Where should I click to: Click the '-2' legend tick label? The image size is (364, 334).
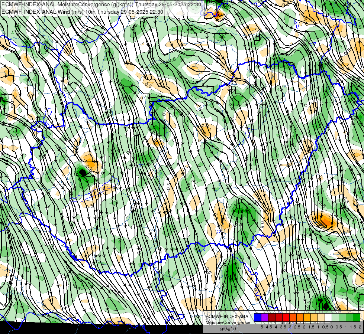coord(304,327)
